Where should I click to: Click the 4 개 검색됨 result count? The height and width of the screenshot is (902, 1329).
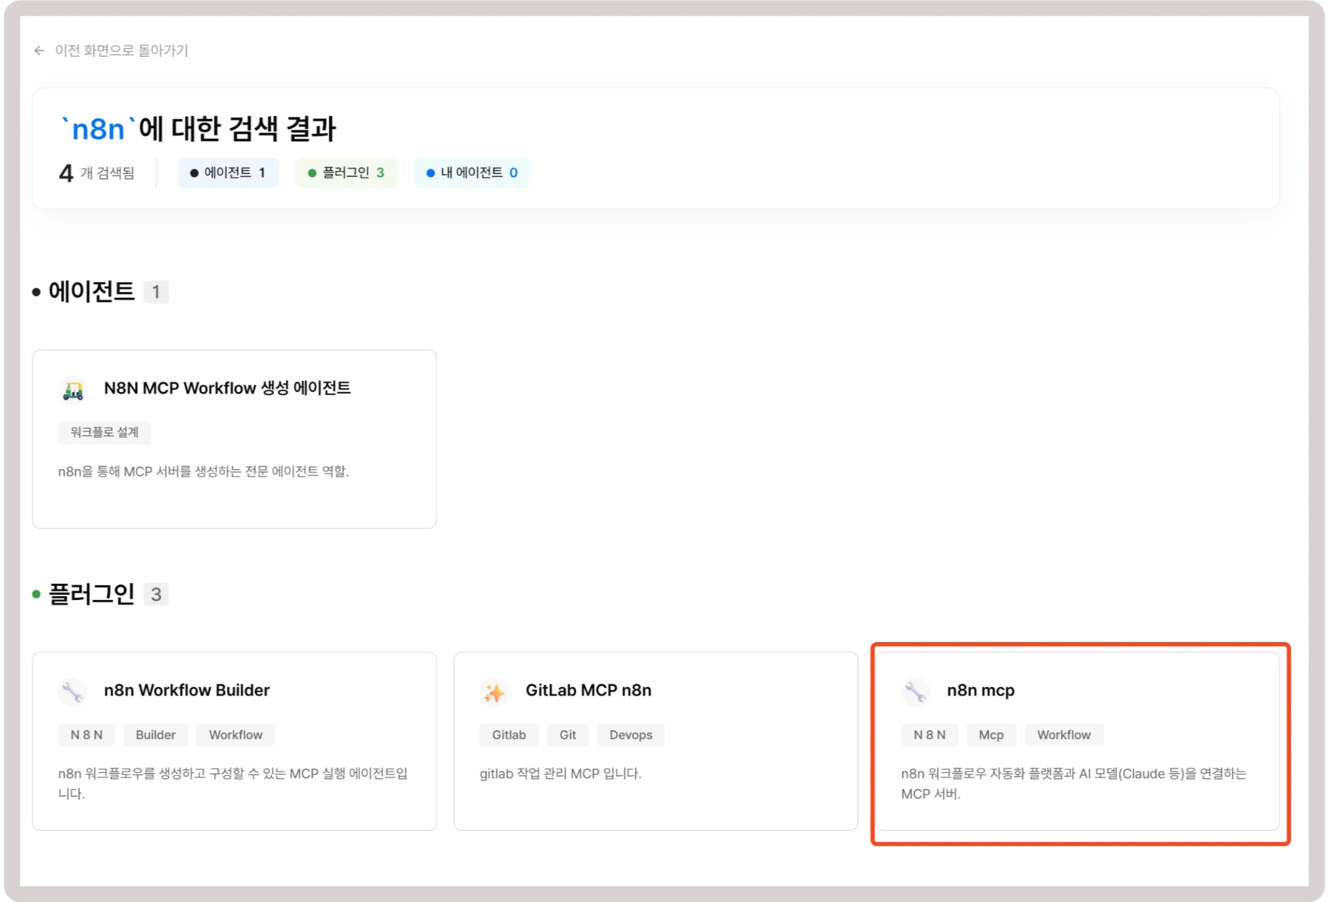click(x=97, y=174)
